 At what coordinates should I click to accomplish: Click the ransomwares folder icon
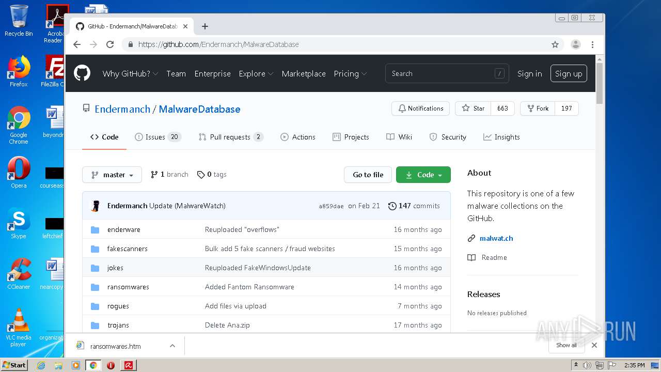[95, 287]
